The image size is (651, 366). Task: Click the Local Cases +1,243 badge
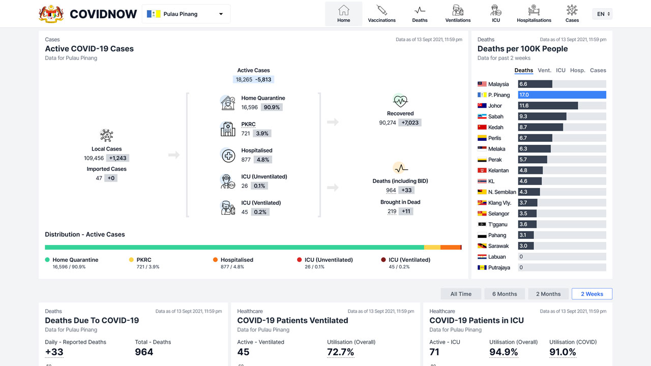(117, 159)
